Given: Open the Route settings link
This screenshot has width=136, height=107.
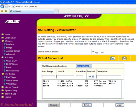Looking at the screenshot, I should coord(9,67).
